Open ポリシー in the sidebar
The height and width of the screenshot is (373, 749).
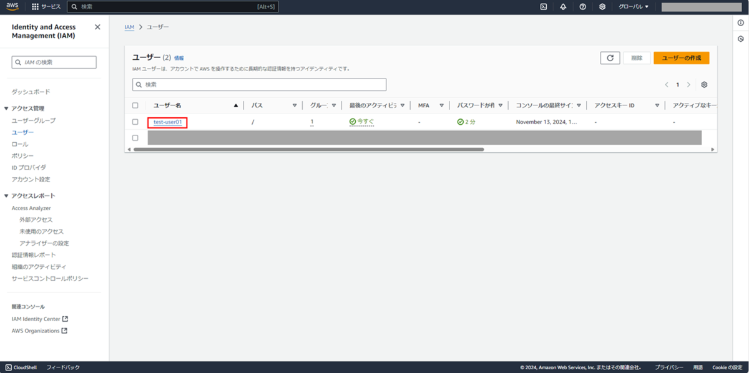click(x=23, y=155)
